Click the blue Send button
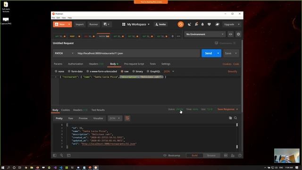 tap(208, 53)
